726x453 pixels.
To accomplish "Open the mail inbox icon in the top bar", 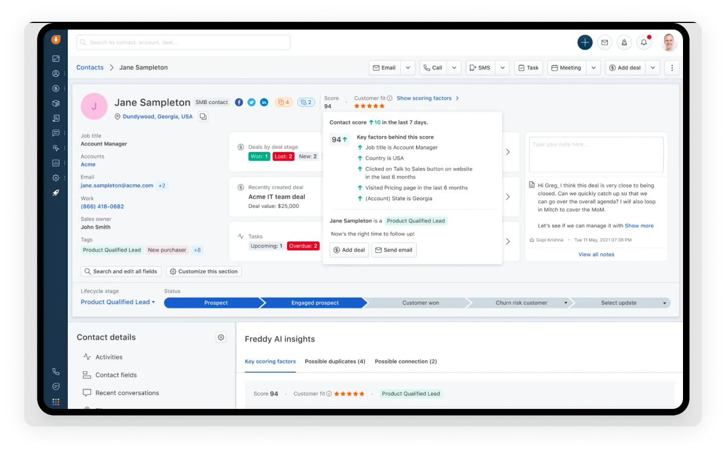I will [605, 42].
